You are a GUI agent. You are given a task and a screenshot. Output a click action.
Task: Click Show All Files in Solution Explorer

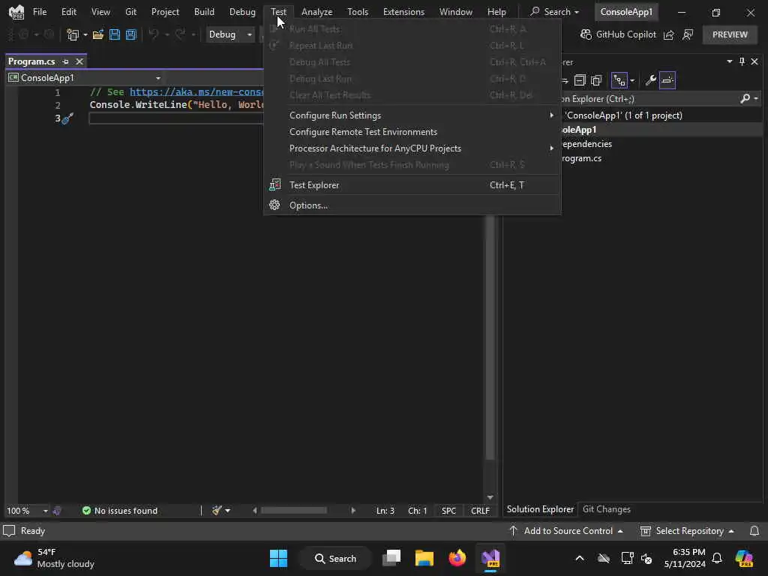point(596,80)
